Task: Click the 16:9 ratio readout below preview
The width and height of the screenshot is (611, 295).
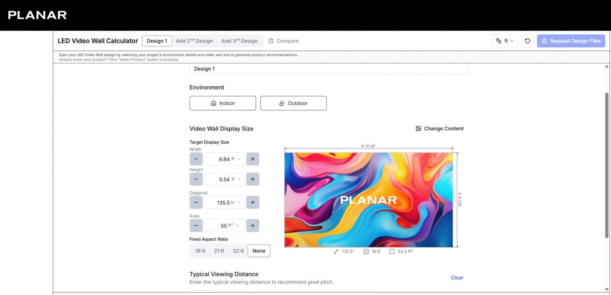Action: 372,252
